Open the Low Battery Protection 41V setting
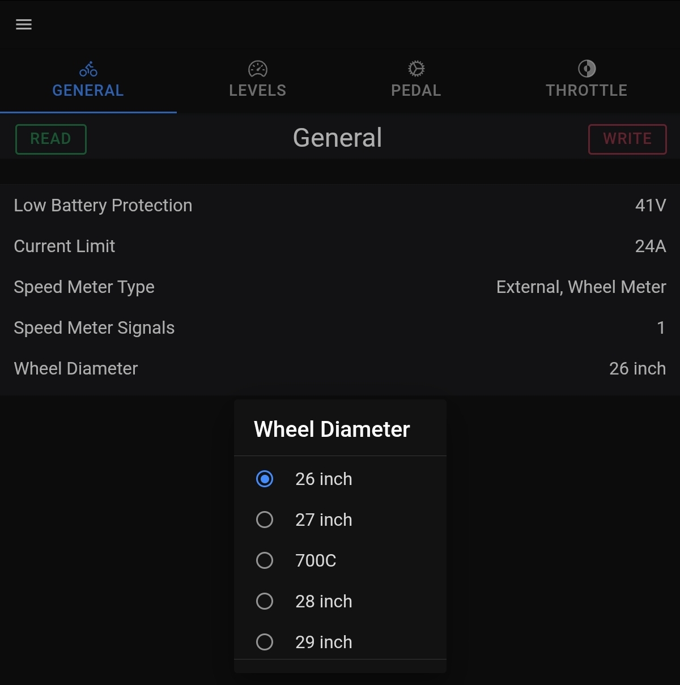This screenshot has width=680, height=685. pyautogui.click(x=340, y=205)
